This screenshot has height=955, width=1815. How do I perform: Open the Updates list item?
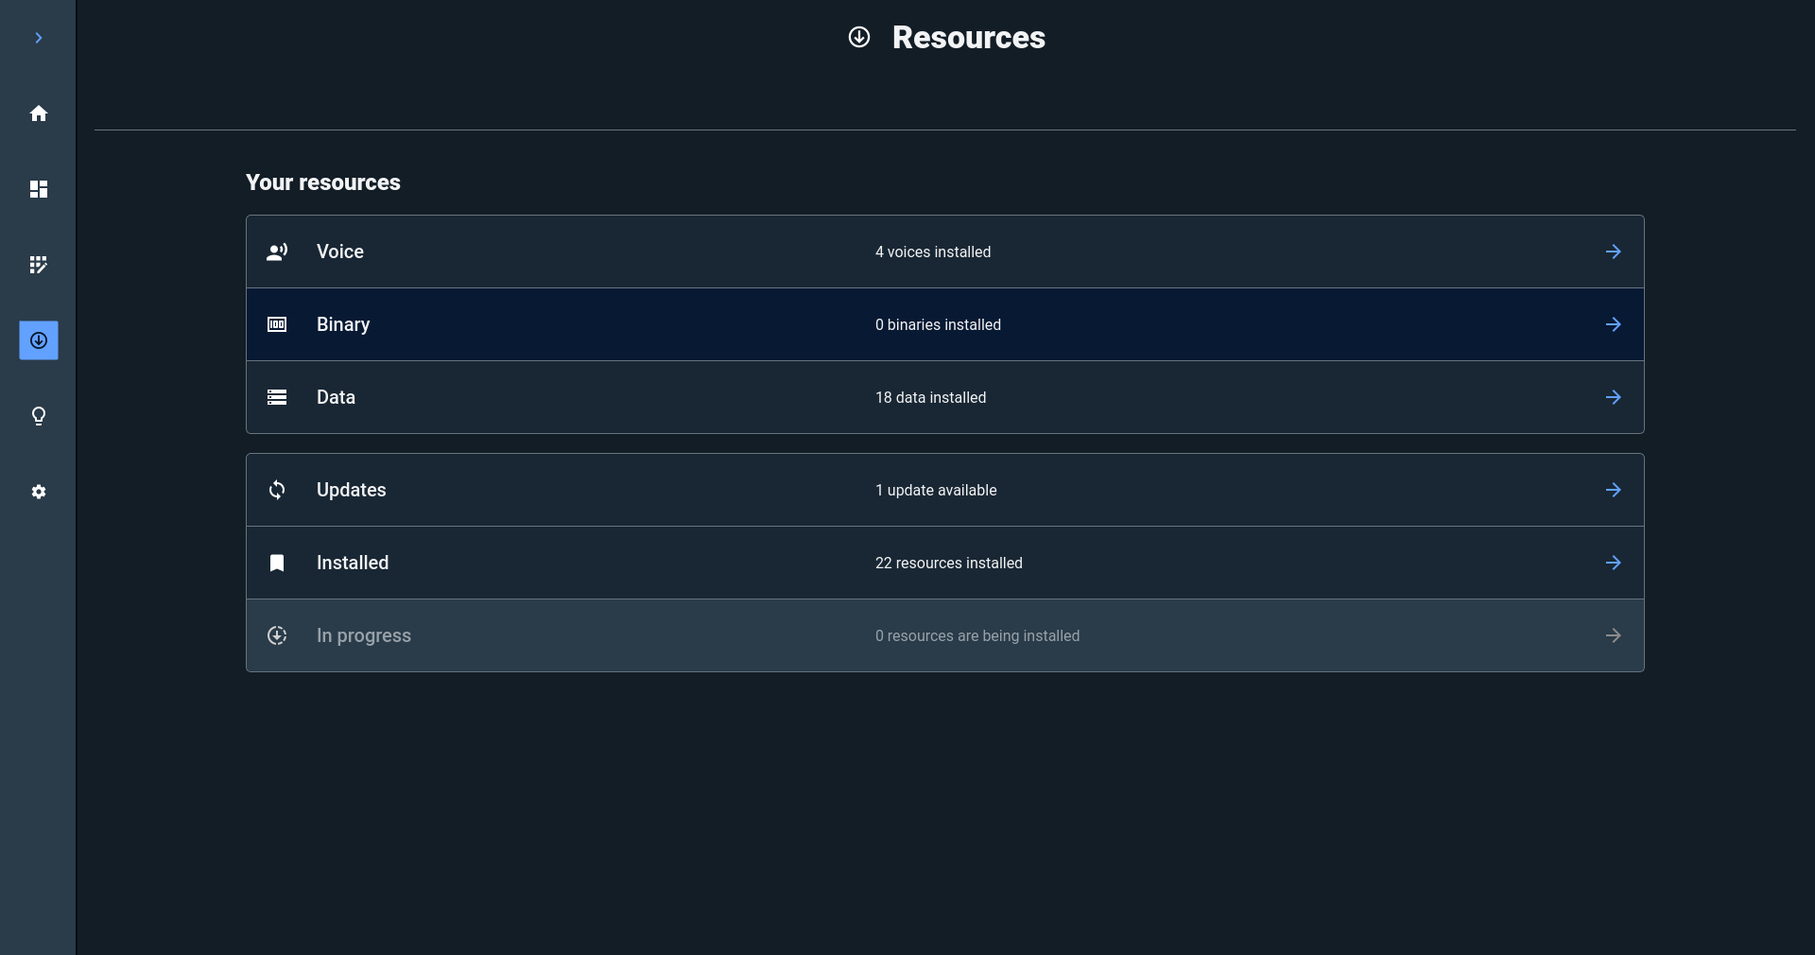tap(351, 490)
